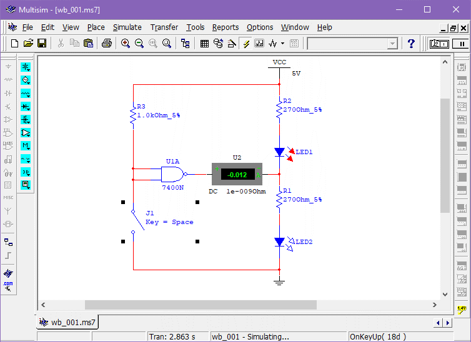
Task: Switch to the wb_001.ms7 tab
Action: pos(67,323)
